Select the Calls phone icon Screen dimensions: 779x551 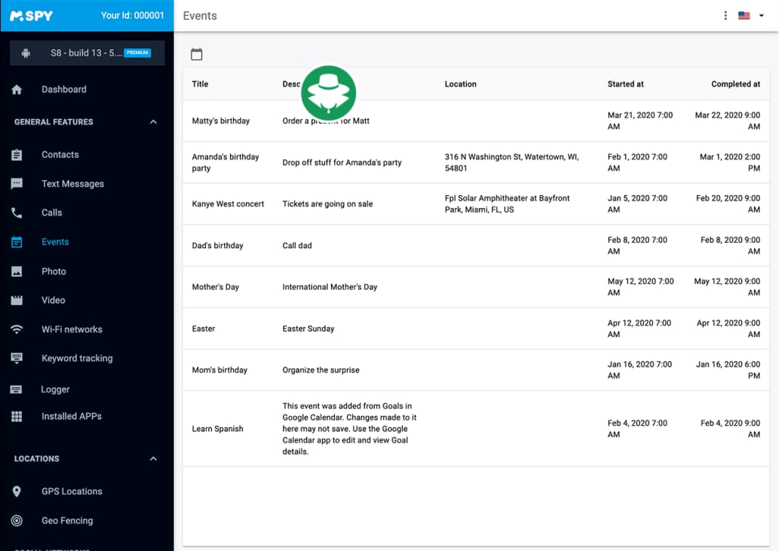tap(17, 213)
